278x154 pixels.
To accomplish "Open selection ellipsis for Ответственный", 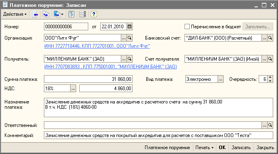I will 264,125.
